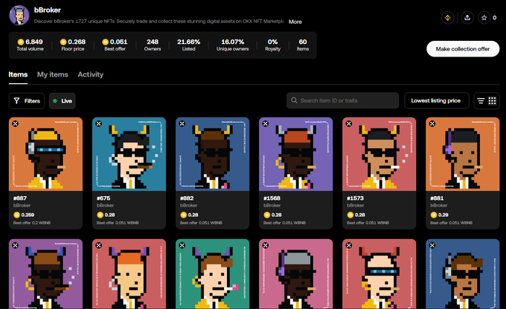Click the #675 item title
Image resolution: width=506 pixels, height=309 pixels.
pyautogui.click(x=103, y=198)
